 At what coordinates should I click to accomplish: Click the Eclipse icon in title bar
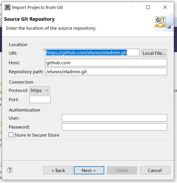coord(8,7)
